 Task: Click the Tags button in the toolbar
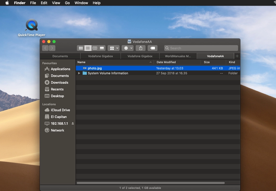[x=153, y=48]
